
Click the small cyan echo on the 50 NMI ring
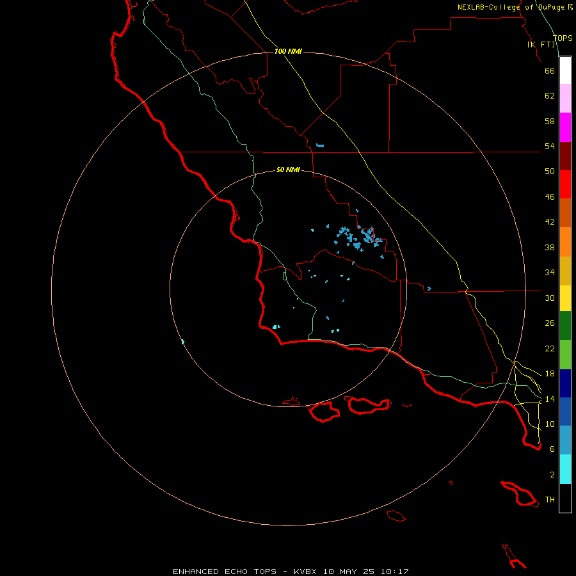pyautogui.click(x=182, y=342)
